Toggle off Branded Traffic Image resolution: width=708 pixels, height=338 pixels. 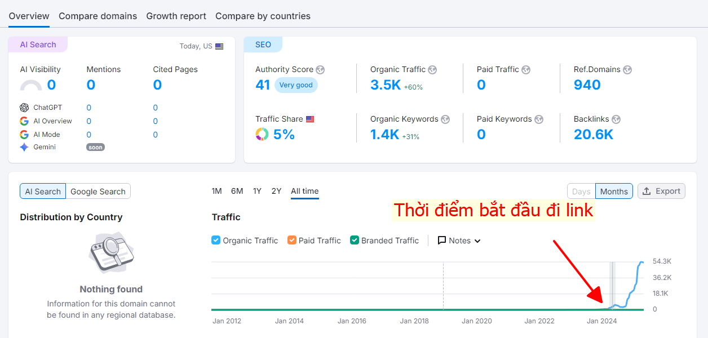coord(354,240)
